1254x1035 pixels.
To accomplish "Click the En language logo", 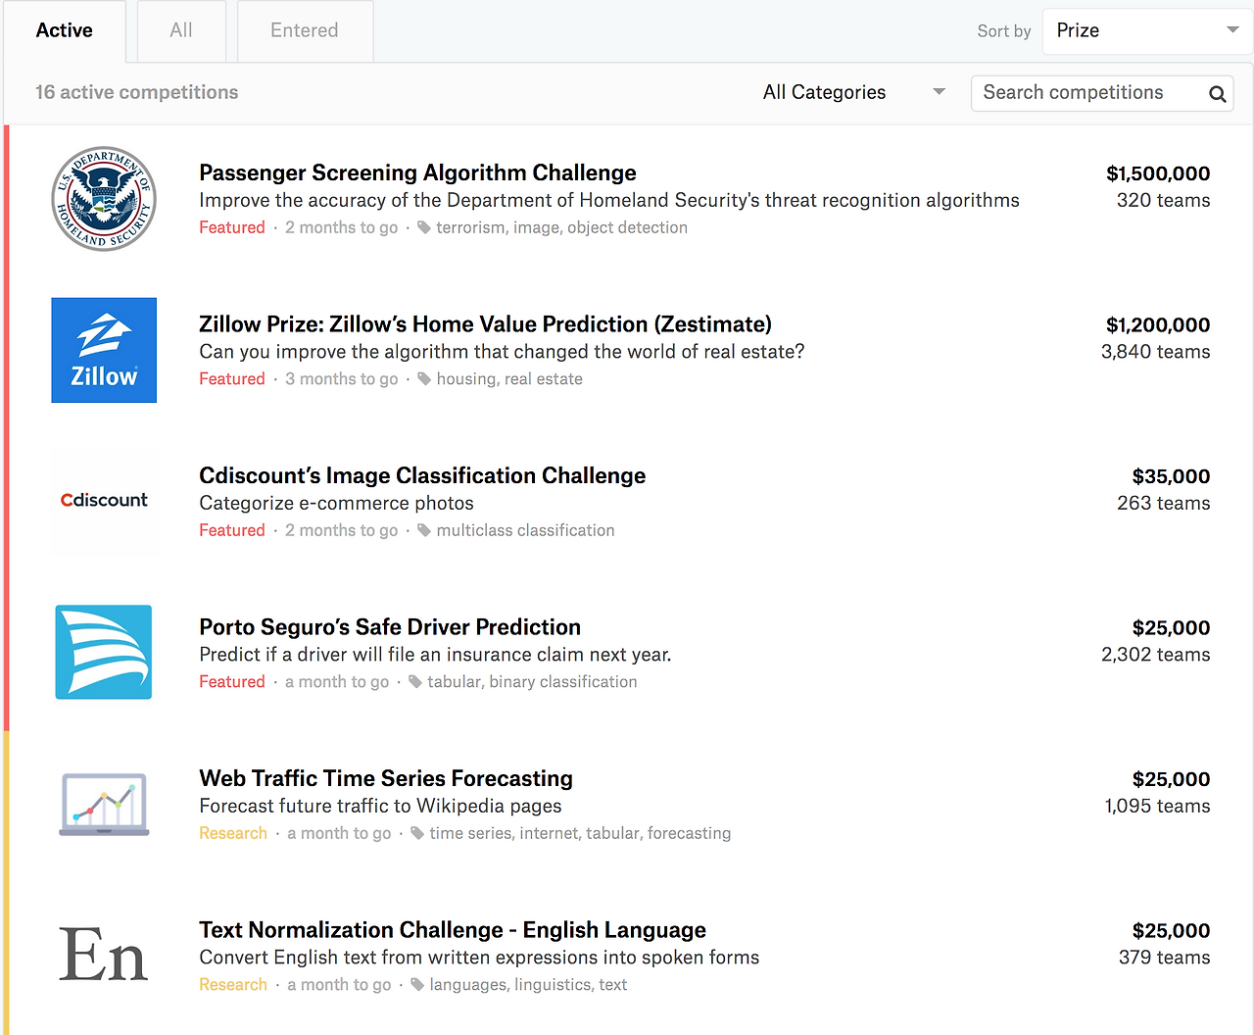I will (104, 956).
